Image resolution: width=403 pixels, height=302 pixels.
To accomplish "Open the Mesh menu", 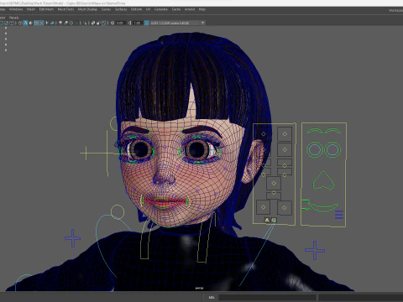I will tap(31, 9).
